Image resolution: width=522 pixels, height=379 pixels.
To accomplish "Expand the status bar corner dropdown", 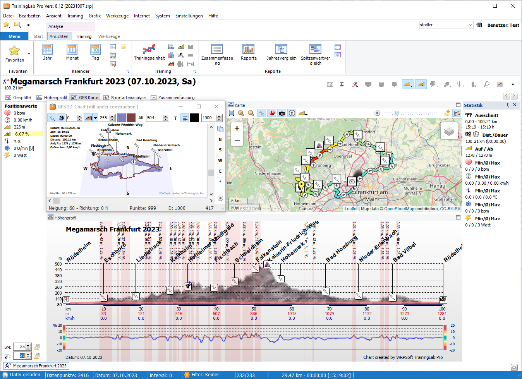I will coord(514,367).
